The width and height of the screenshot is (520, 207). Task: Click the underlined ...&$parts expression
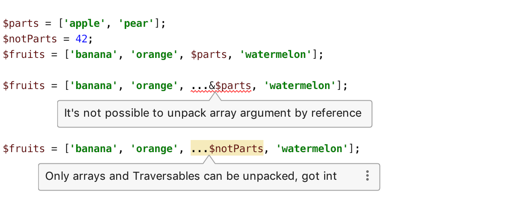221,86
